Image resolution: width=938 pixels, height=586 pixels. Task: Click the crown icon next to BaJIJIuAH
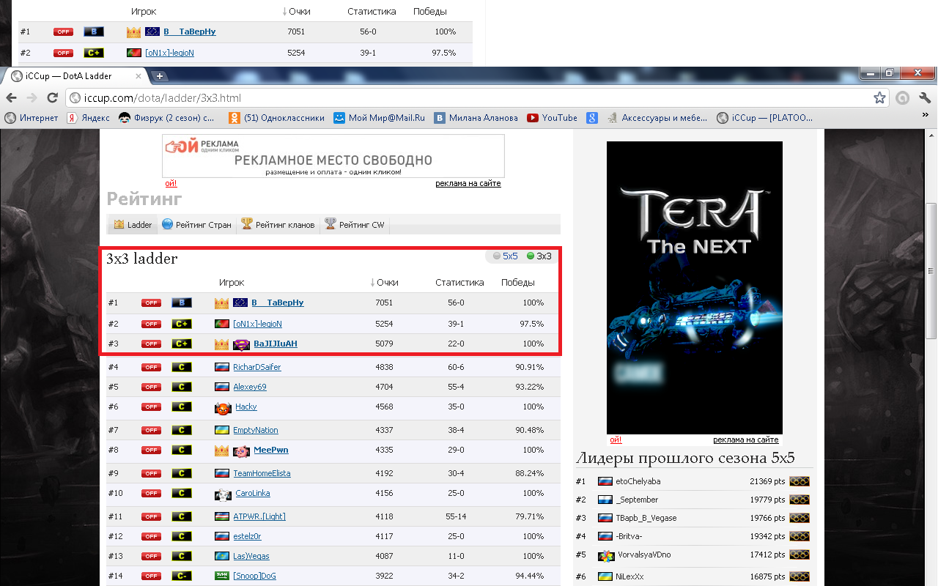click(x=221, y=344)
